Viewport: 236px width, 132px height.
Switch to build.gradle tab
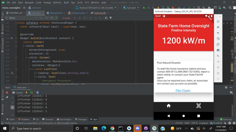[100, 13]
